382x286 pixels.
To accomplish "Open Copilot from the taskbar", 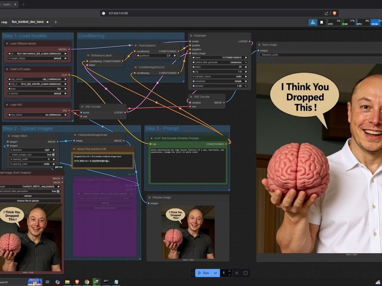I will [x=58, y=282].
